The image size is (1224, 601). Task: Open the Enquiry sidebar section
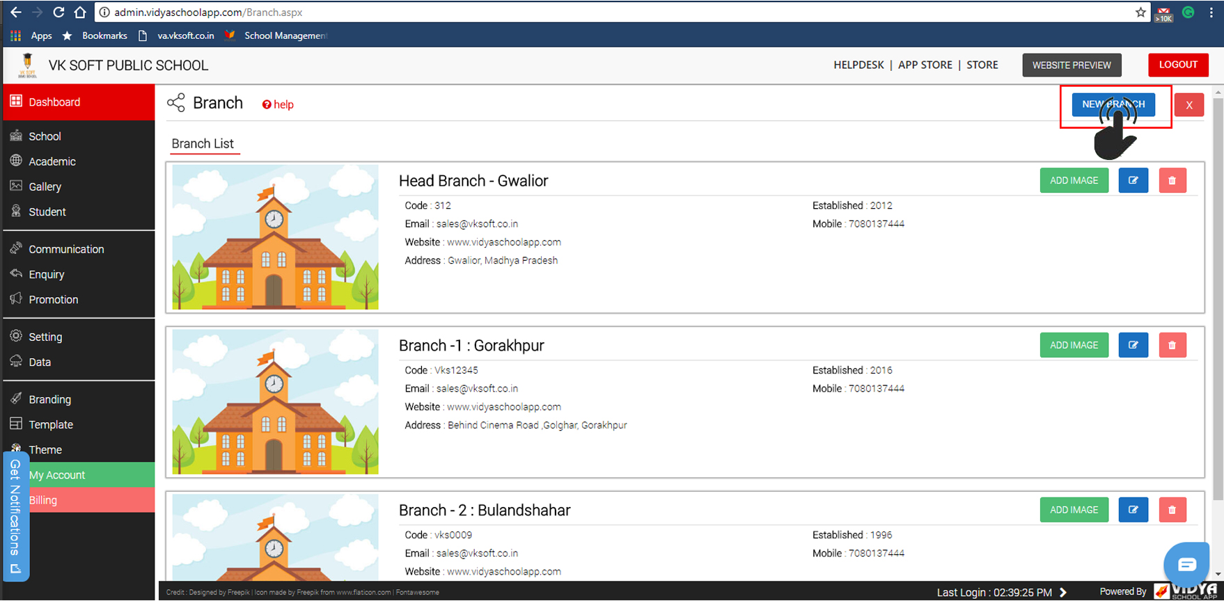tap(79, 274)
